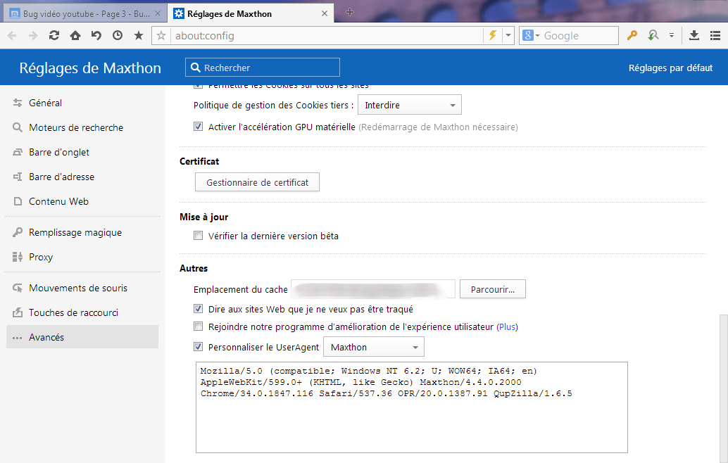
Task: Open the Google search engine selector
Action: click(531, 35)
